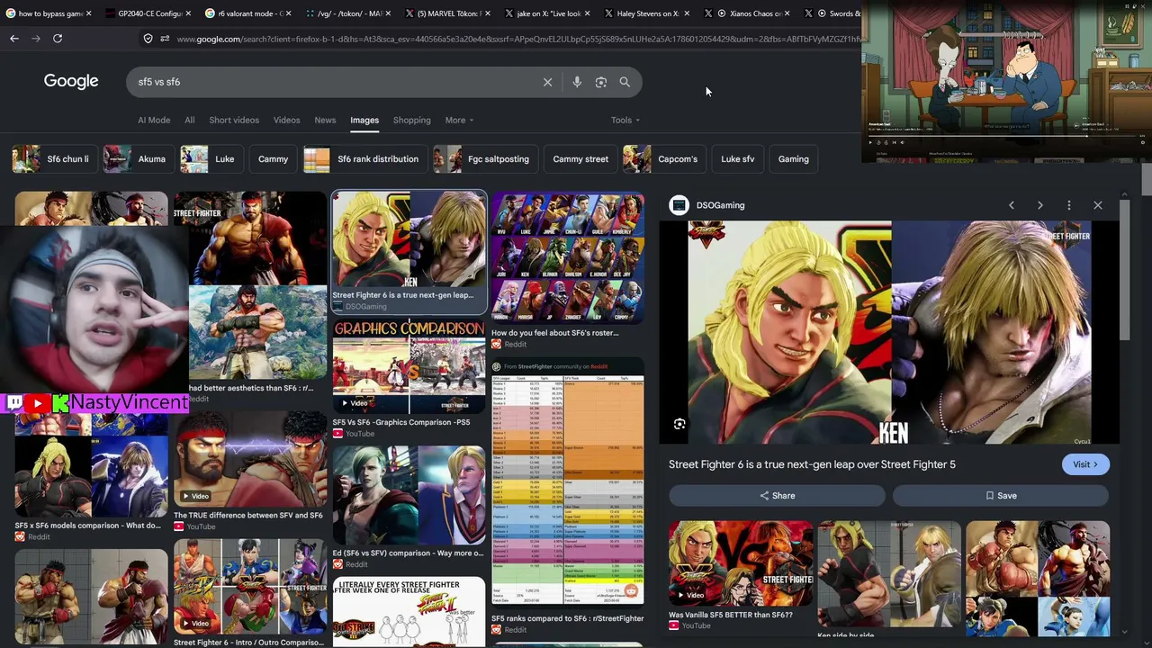Save the previewed image
Image resolution: width=1152 pixels, height=648 pixels.
click(1001, 496)
